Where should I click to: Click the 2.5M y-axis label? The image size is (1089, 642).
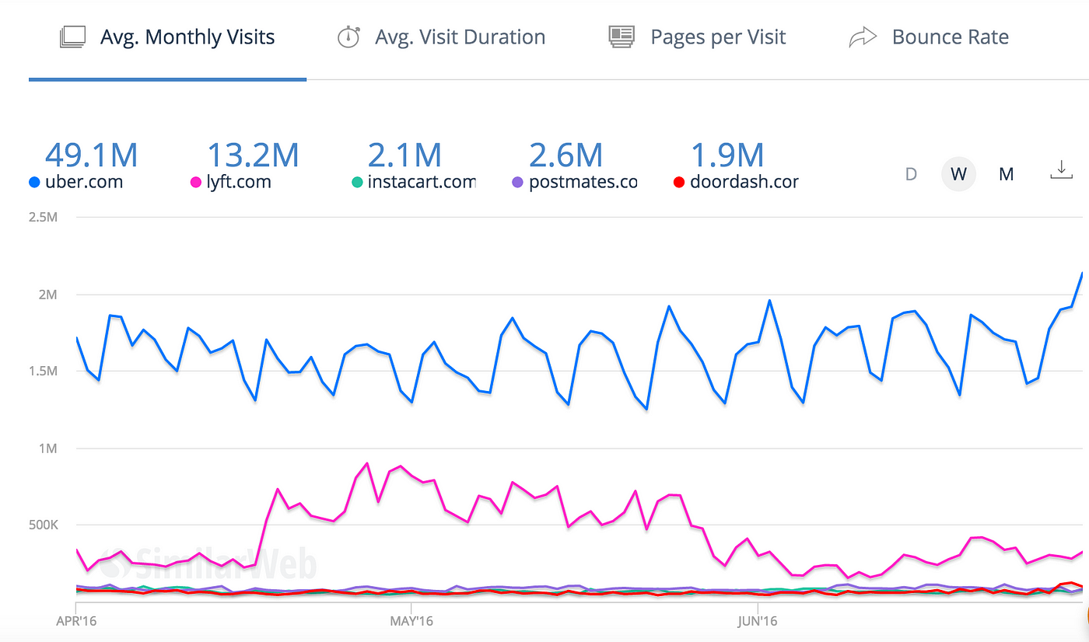point(44,217)
